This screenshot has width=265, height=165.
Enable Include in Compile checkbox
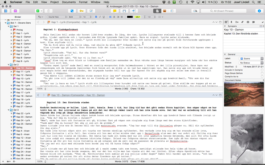262,70
